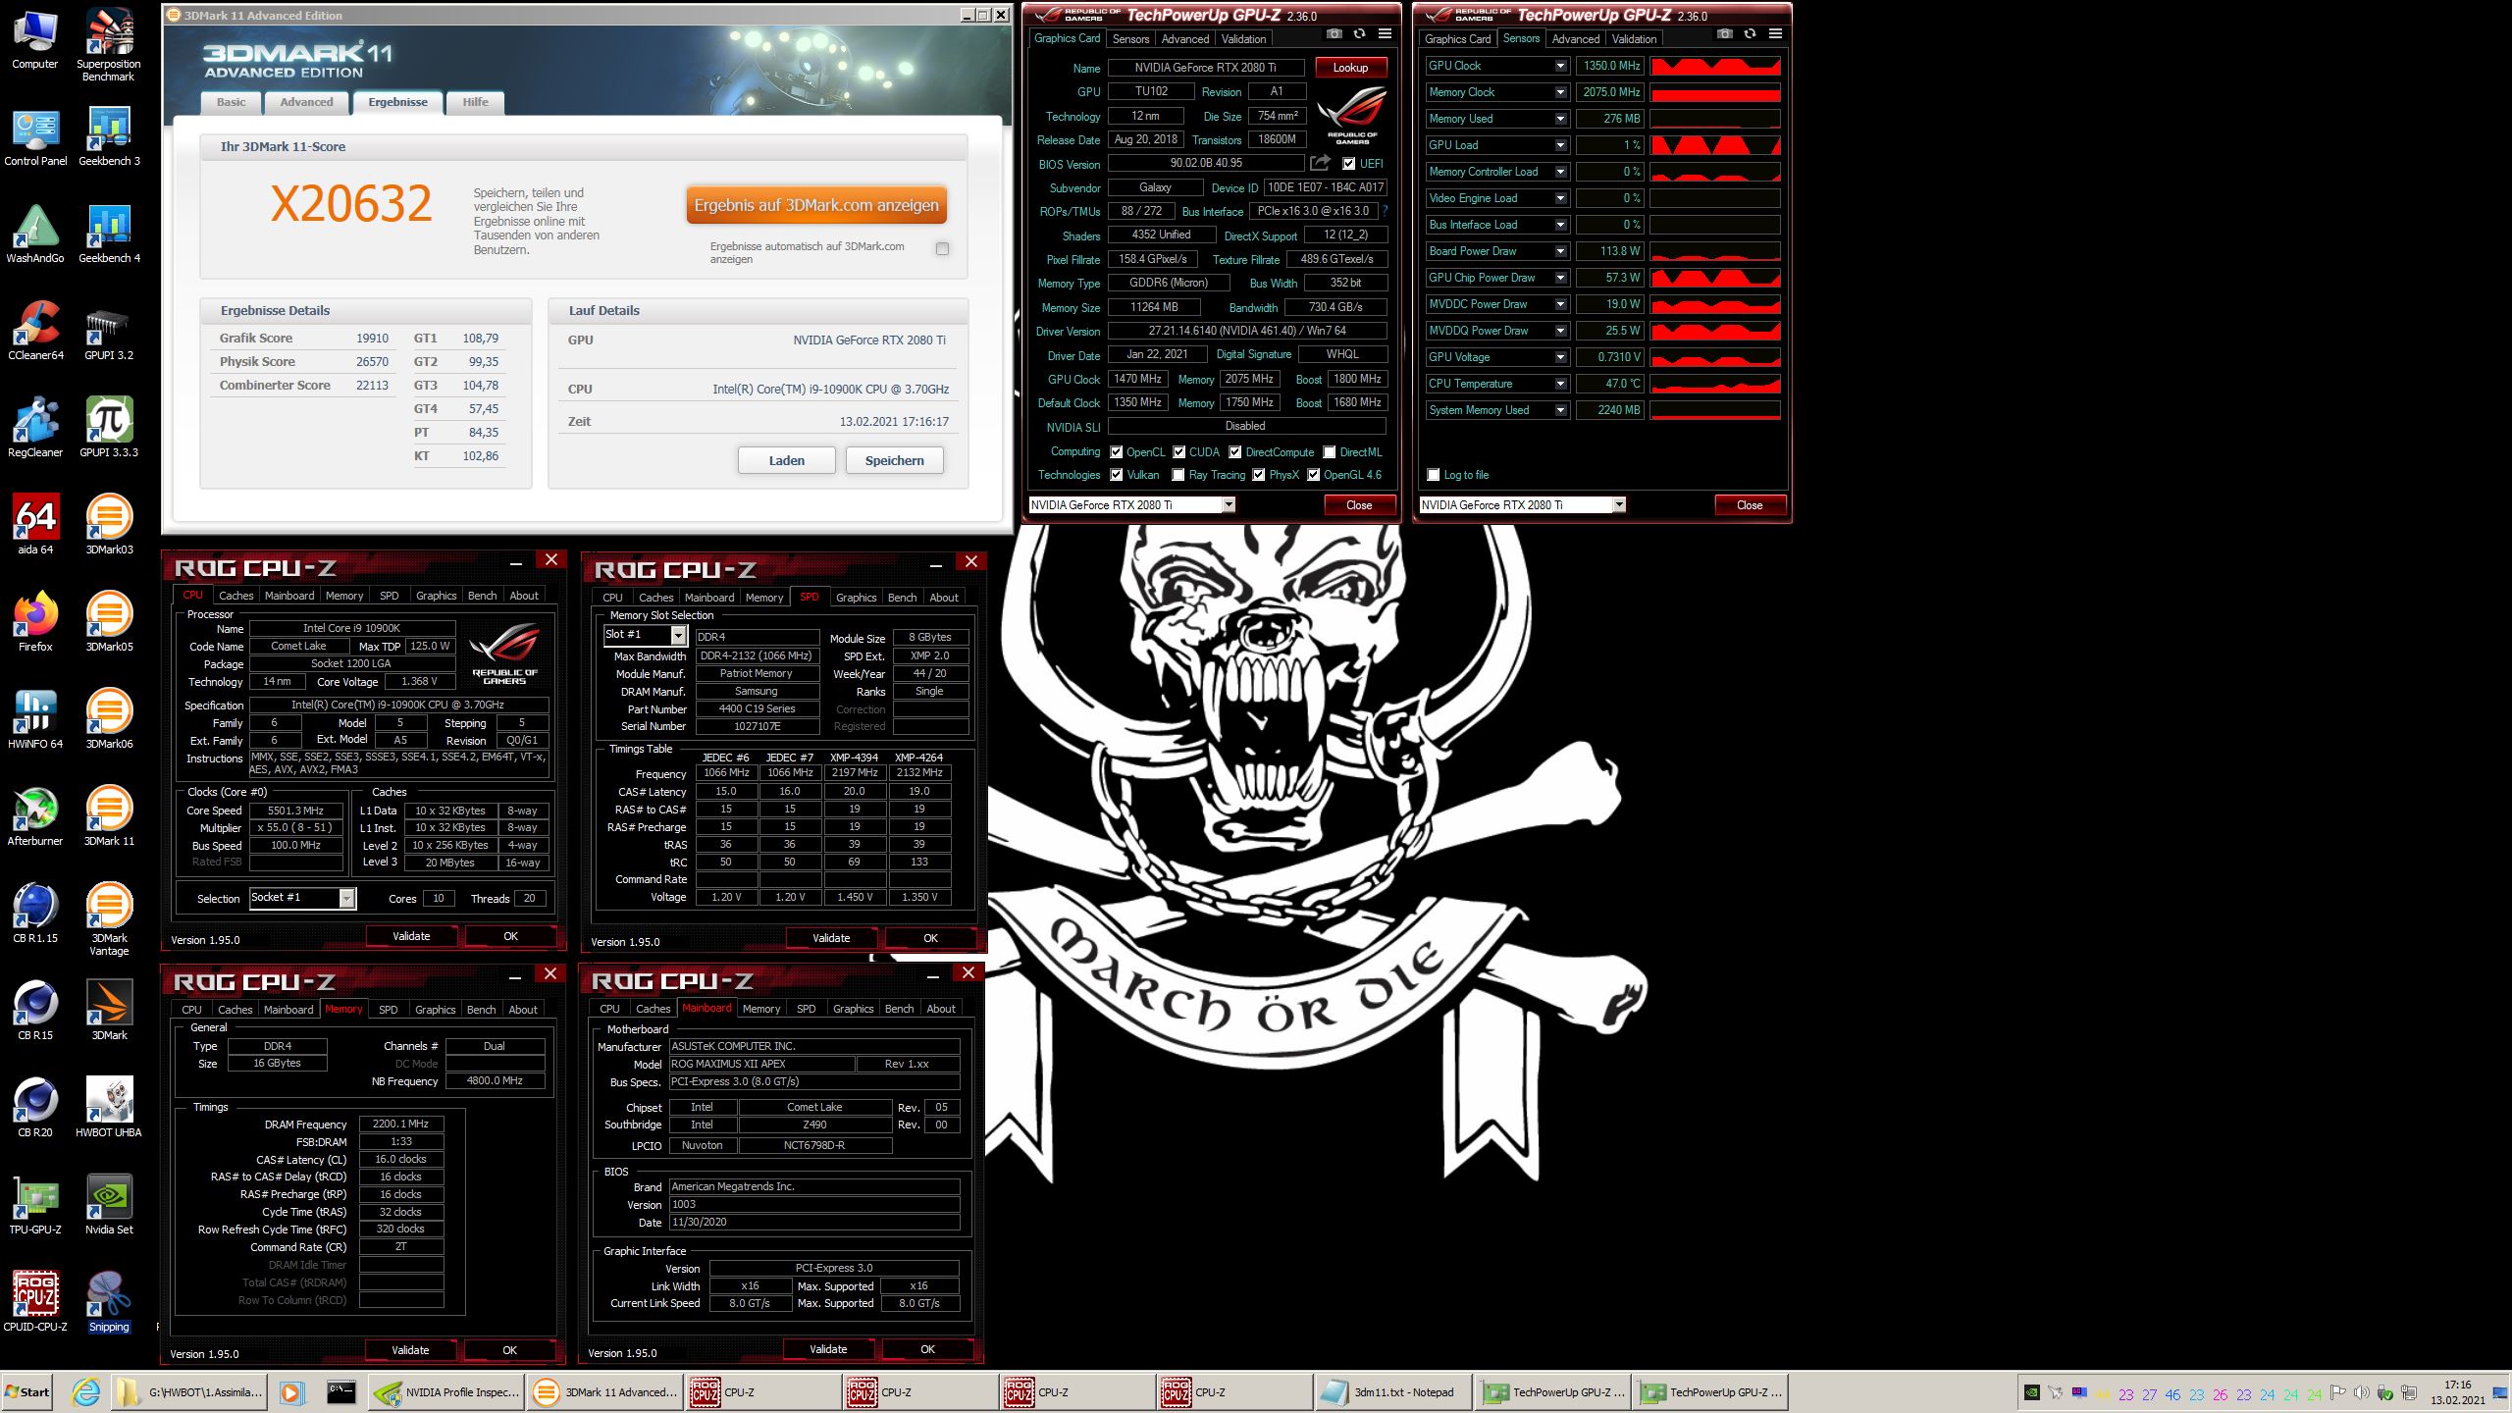
Task: Click OK in the Mainboard CPU-Z window
Action: click(x=927, y=1349)
